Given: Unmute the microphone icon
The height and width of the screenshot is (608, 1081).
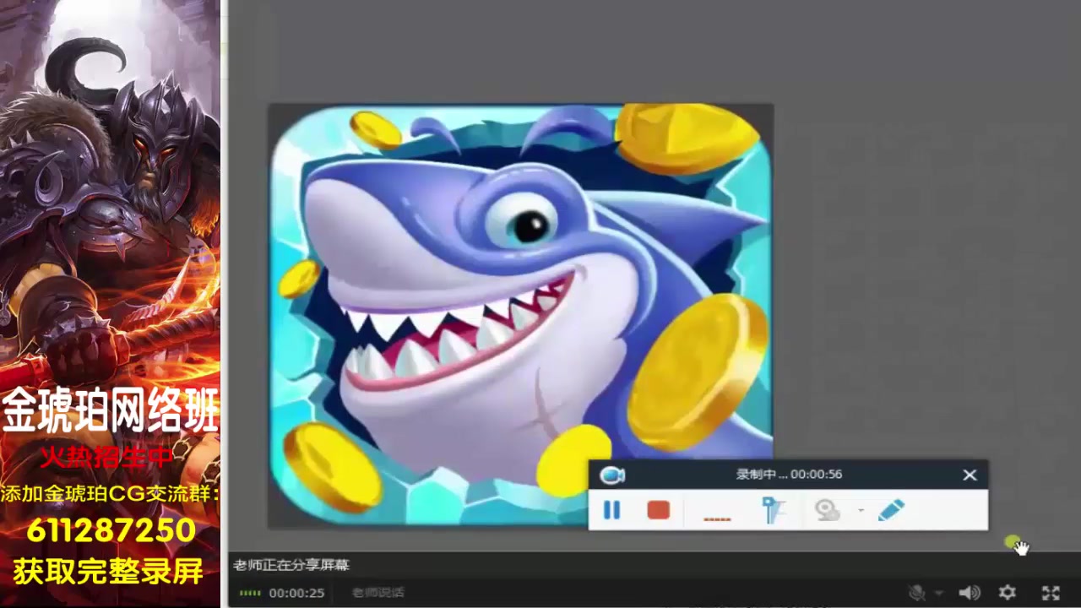Looking at the screenshot, I should click(916, 592).
